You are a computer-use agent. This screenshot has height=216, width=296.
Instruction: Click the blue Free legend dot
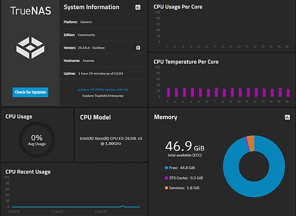[x=166, y=168]
